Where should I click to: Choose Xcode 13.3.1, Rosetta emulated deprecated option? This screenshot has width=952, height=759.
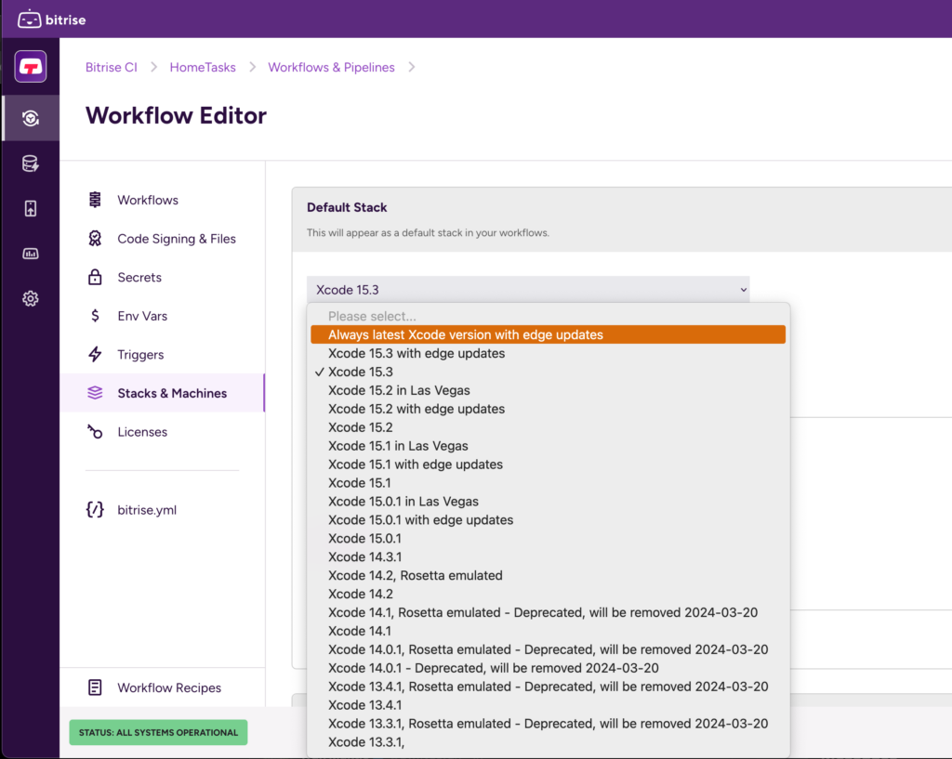tap(548, 723)
